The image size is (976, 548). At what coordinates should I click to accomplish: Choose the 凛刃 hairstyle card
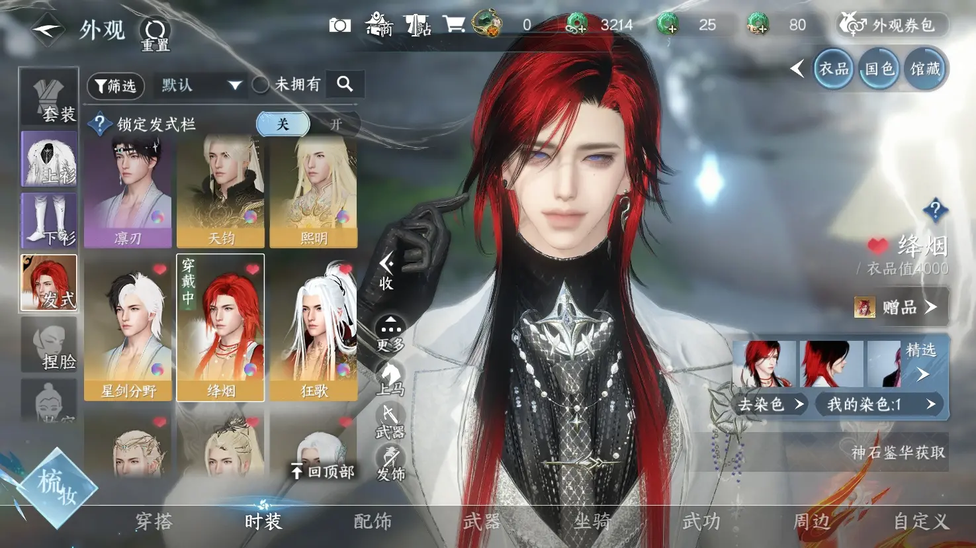(128, 192)
